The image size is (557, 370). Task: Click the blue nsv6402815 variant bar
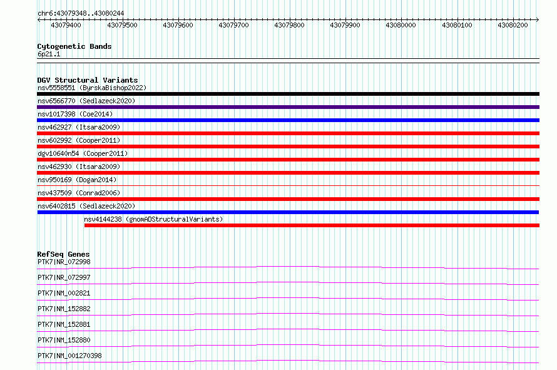pyautogui.click(x=288, y=212)
